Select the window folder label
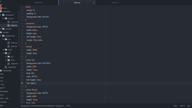 pyautogui.click(x=8, y=29)
